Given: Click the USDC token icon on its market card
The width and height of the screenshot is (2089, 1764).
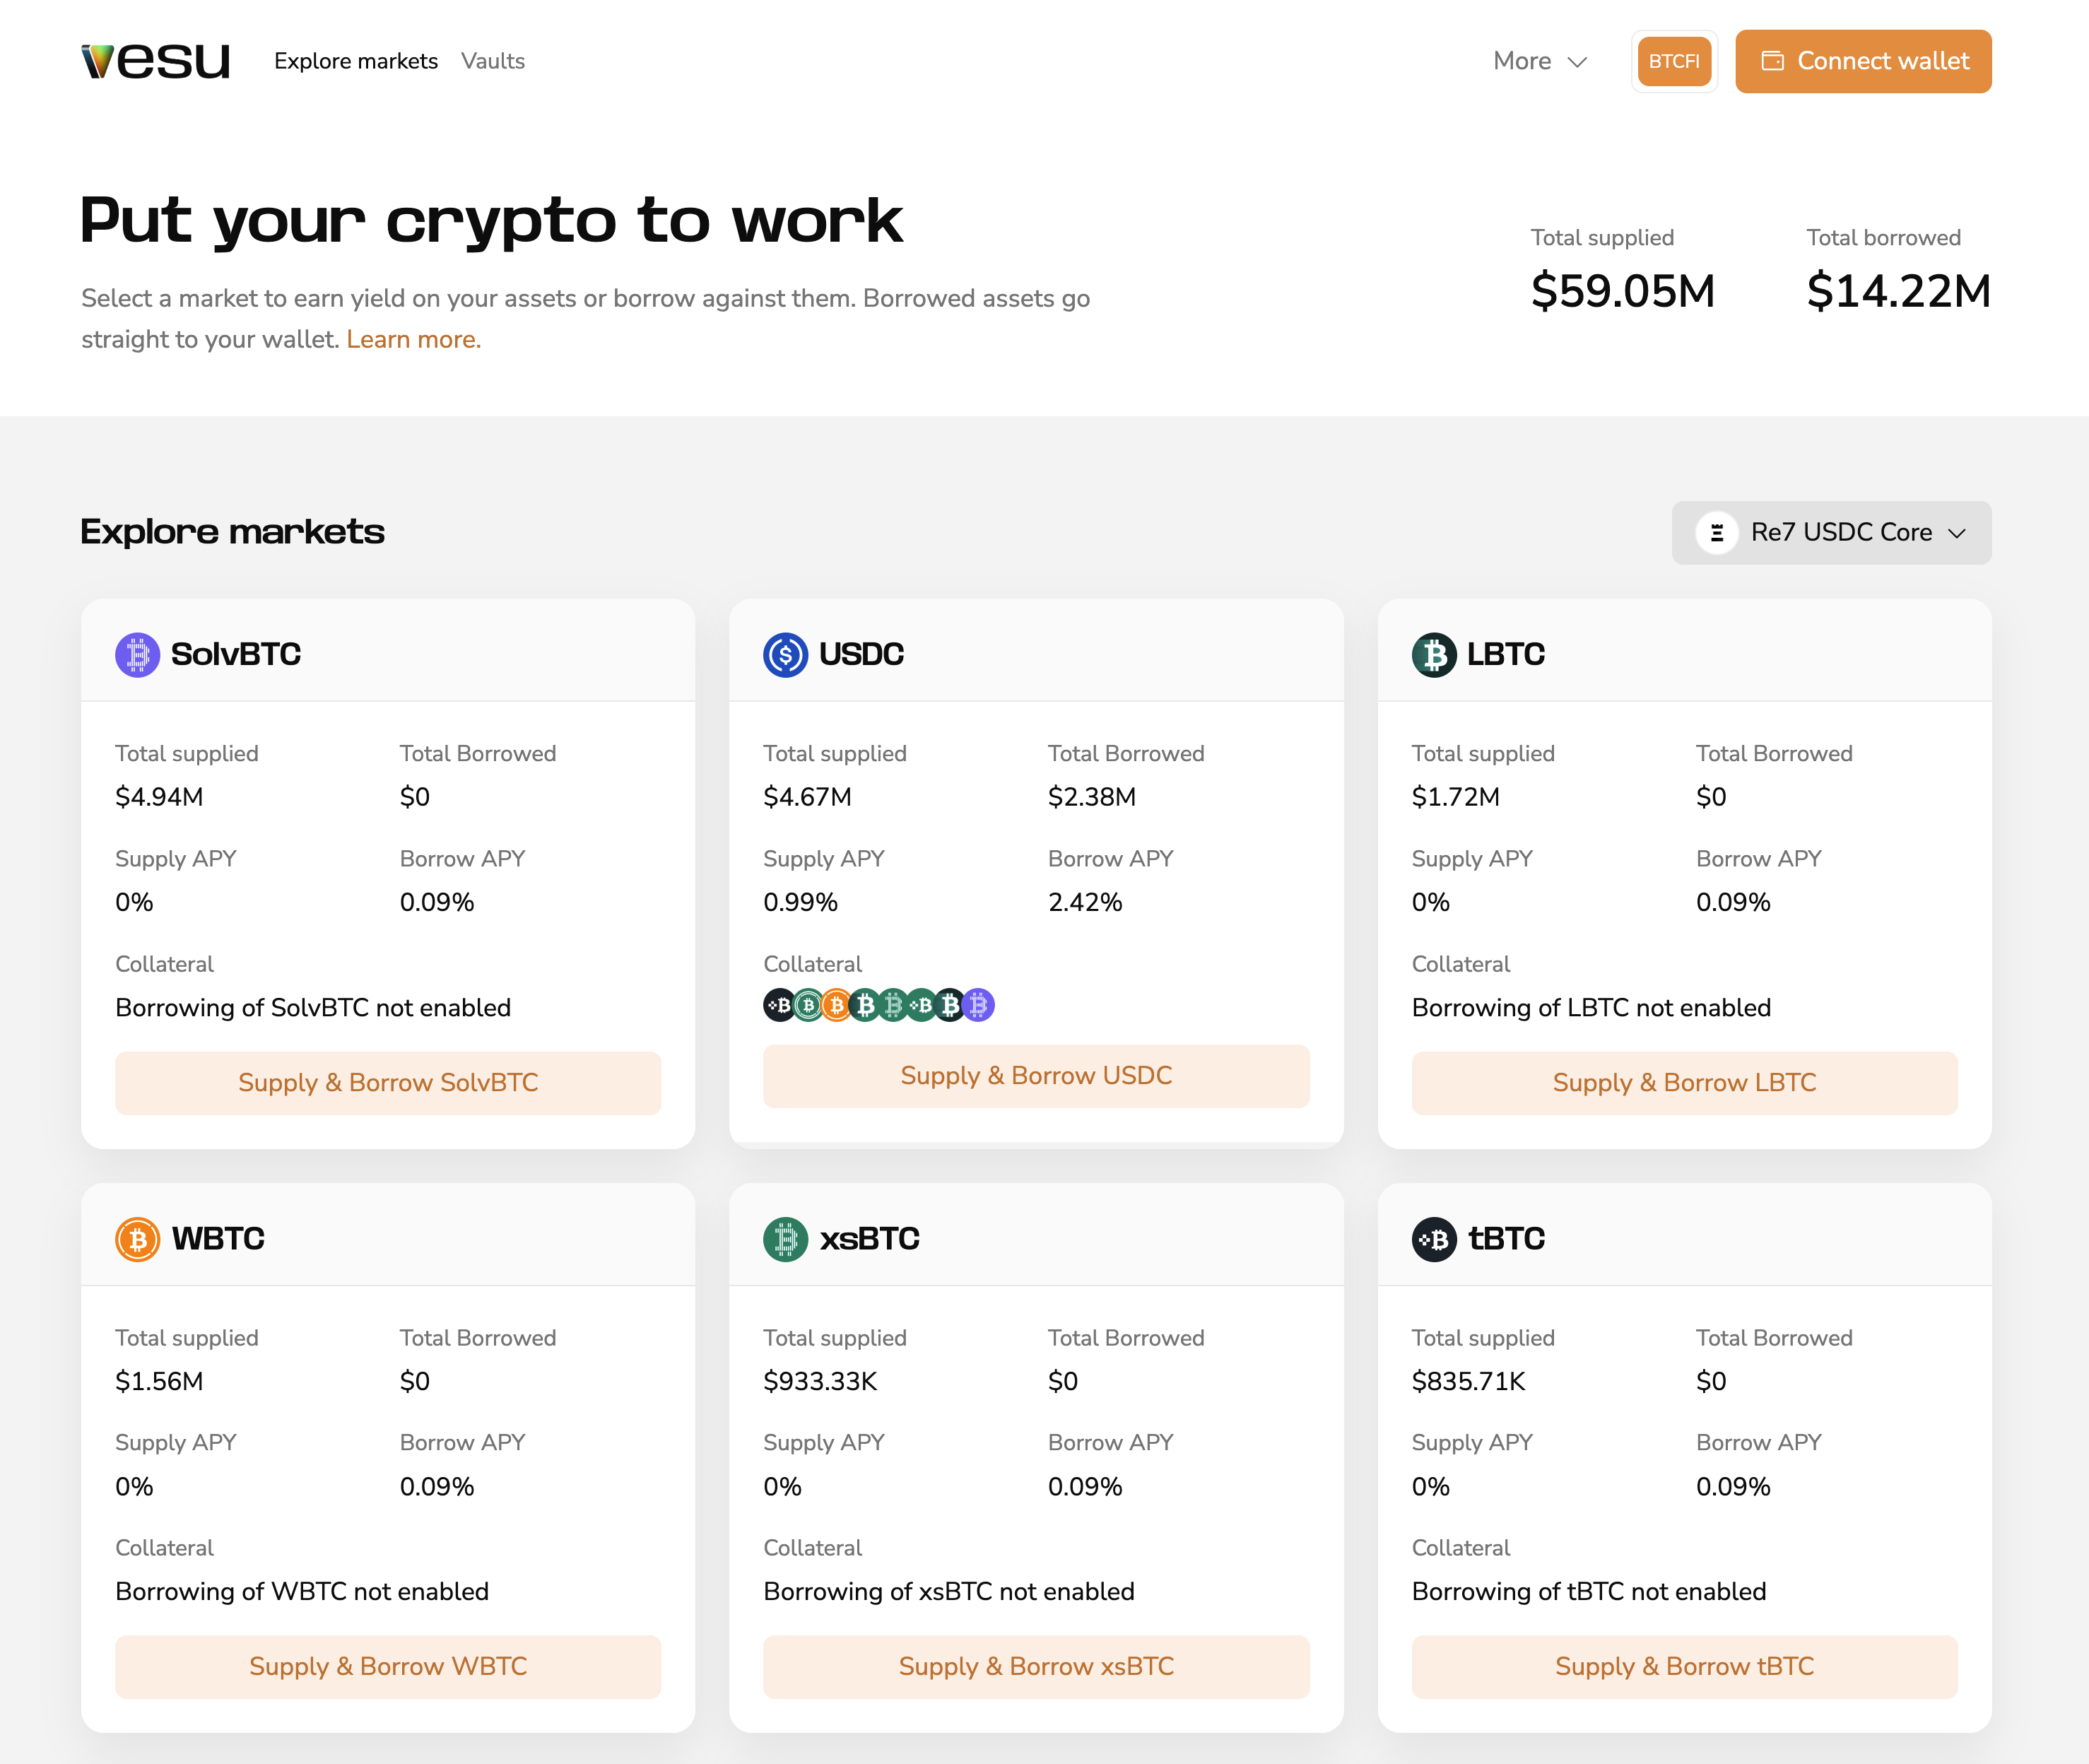Looking at the screenshot, I should point(785,655).
